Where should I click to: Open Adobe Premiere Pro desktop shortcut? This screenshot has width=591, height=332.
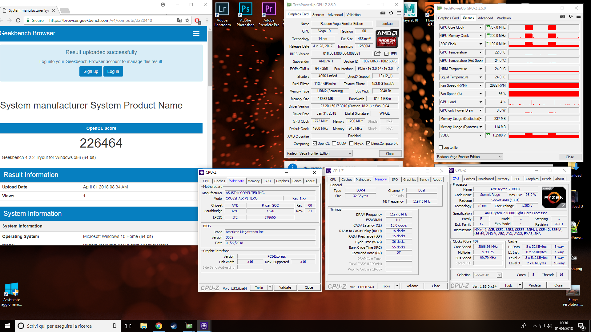(269, 15)
